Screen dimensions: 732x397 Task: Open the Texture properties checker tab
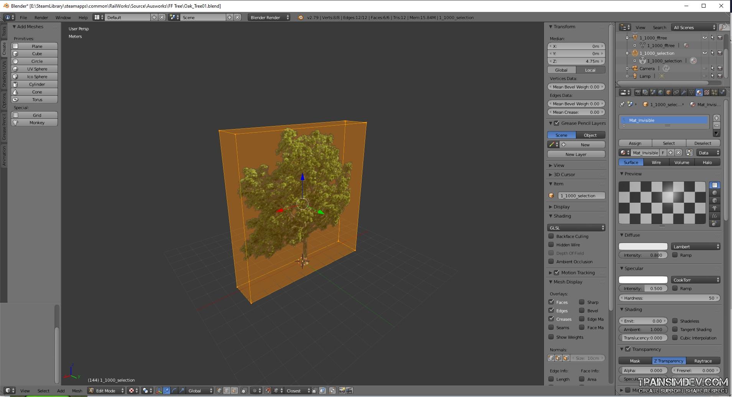(x=707, y=92)
